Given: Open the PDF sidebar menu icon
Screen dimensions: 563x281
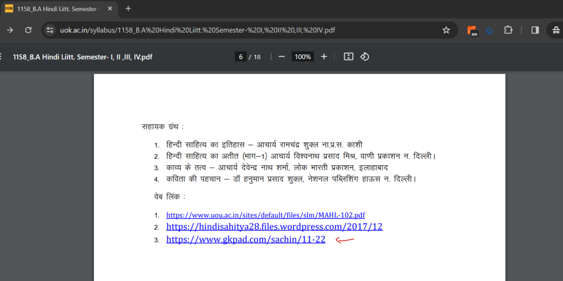Looking at the screenshot, I should [1, 57].
